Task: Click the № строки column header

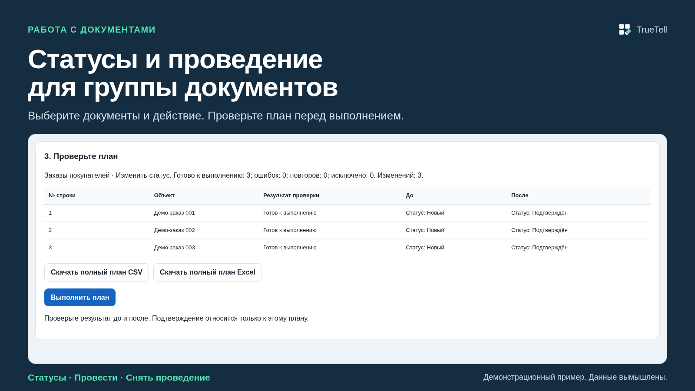Action: click(x=62, y=195)
